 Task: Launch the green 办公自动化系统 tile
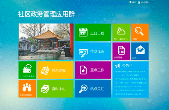pyautogui.click(x=27, y=70)
